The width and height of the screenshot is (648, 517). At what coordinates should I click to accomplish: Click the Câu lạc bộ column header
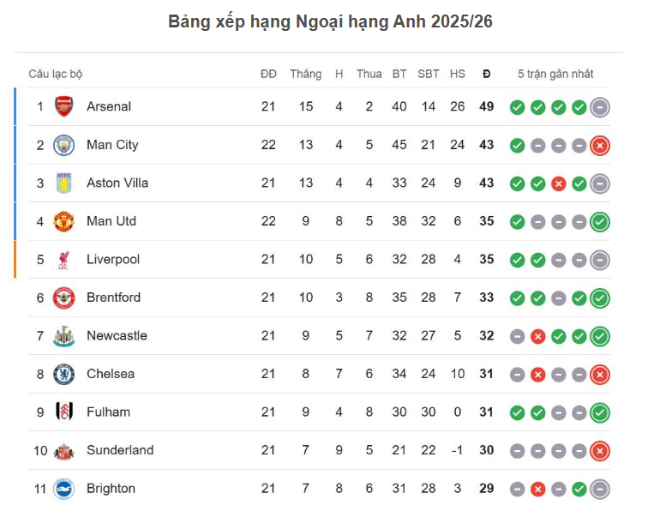pos(56,75)
